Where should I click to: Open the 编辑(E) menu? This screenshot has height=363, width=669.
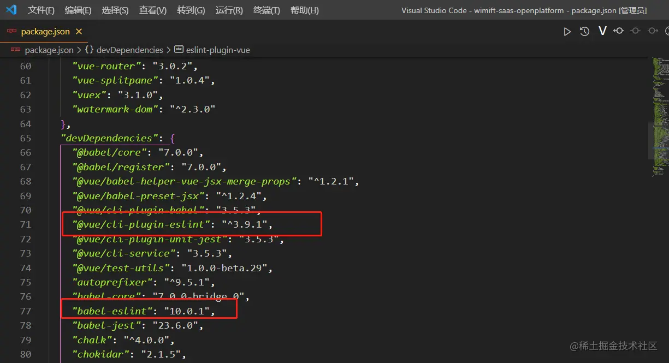coord(78,10)
